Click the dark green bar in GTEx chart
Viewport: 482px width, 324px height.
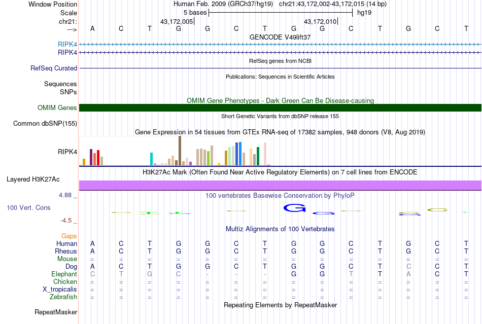(258, 156)
